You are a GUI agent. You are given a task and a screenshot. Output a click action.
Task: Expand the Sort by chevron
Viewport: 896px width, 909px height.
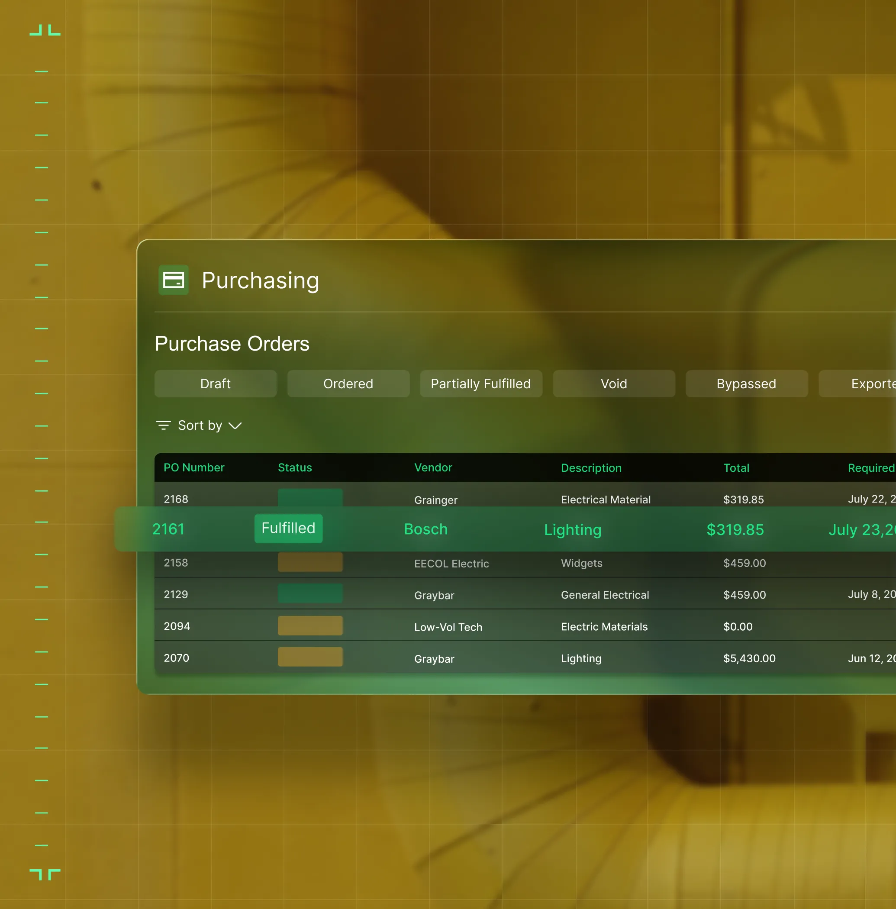coord(235,426)
